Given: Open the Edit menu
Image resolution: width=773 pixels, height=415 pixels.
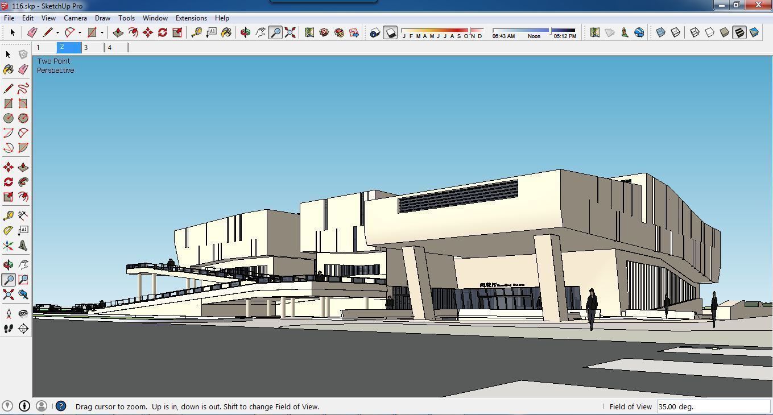Looking at the screenshot, I should click(x=27, y=18).
